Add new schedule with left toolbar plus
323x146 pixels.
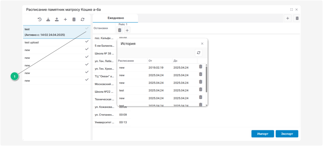pyautogui.click(x=65, y=20)
